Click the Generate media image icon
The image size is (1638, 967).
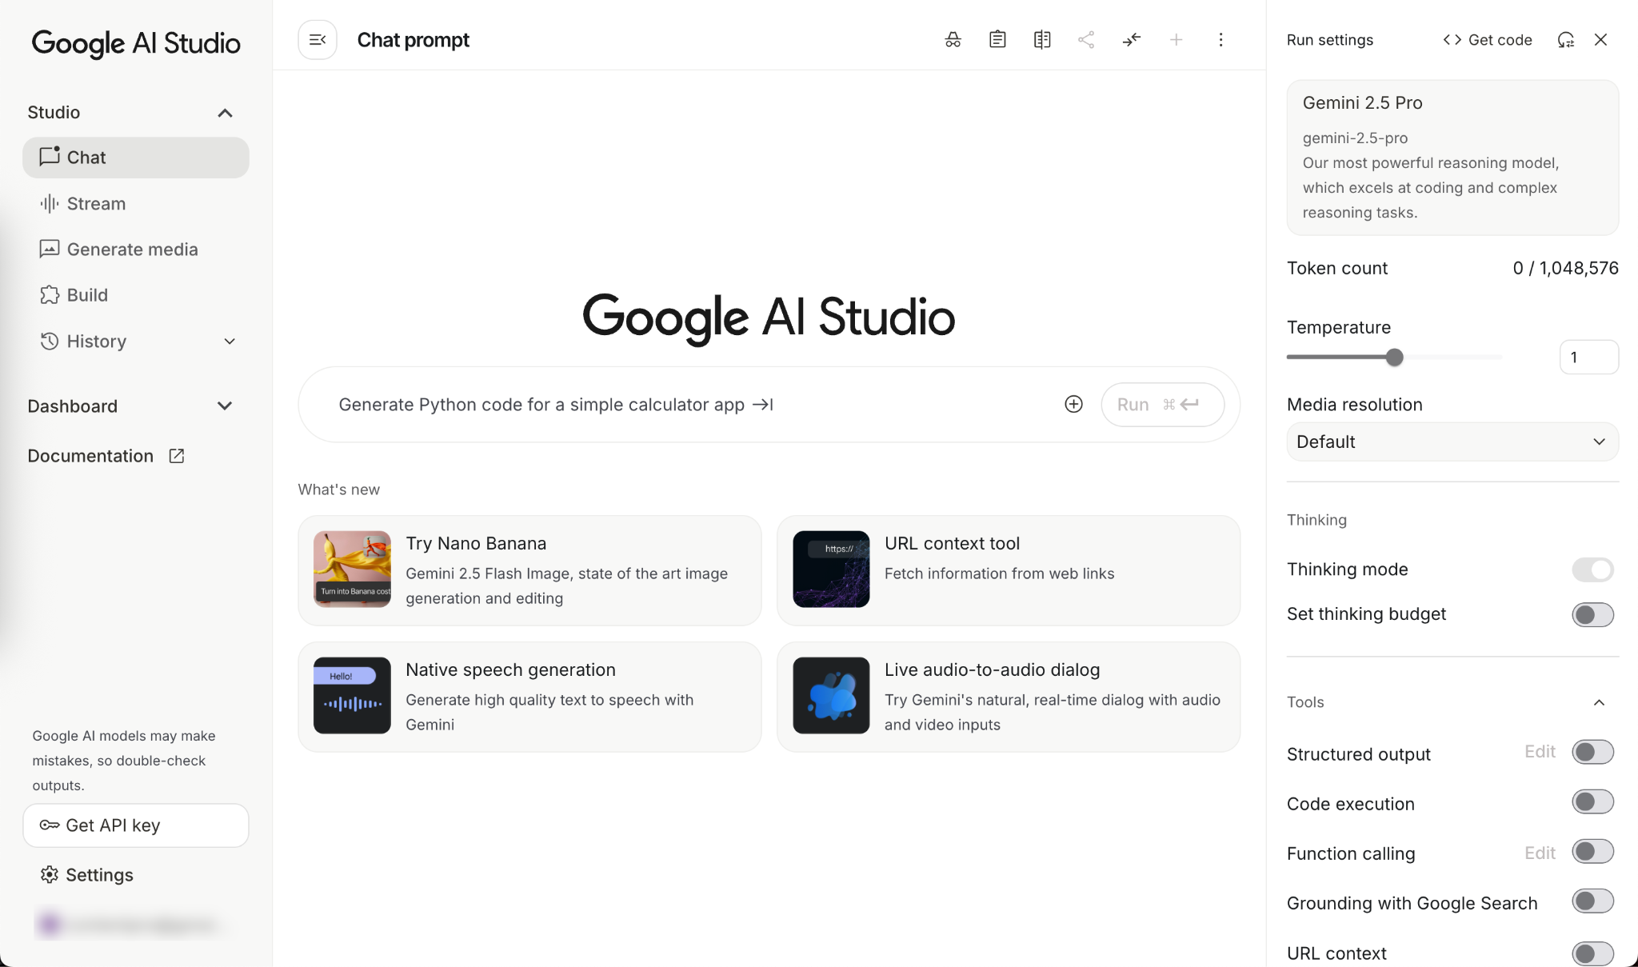tap(50, 249)
